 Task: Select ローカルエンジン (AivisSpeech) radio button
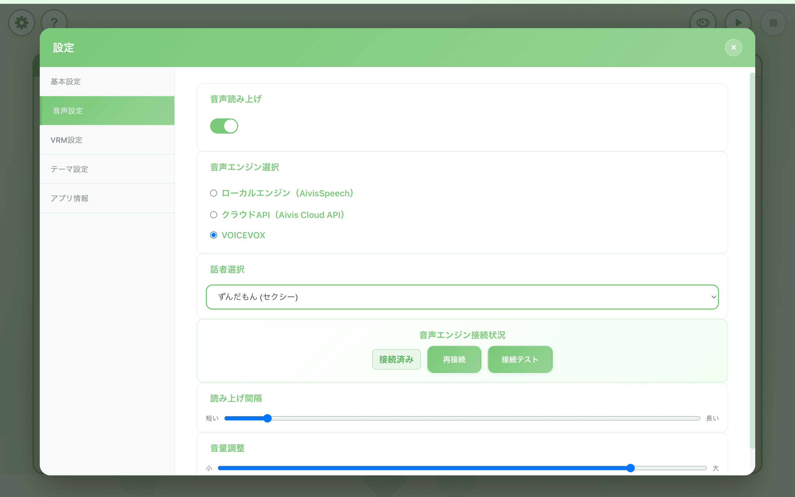click(x=214, y=193)
